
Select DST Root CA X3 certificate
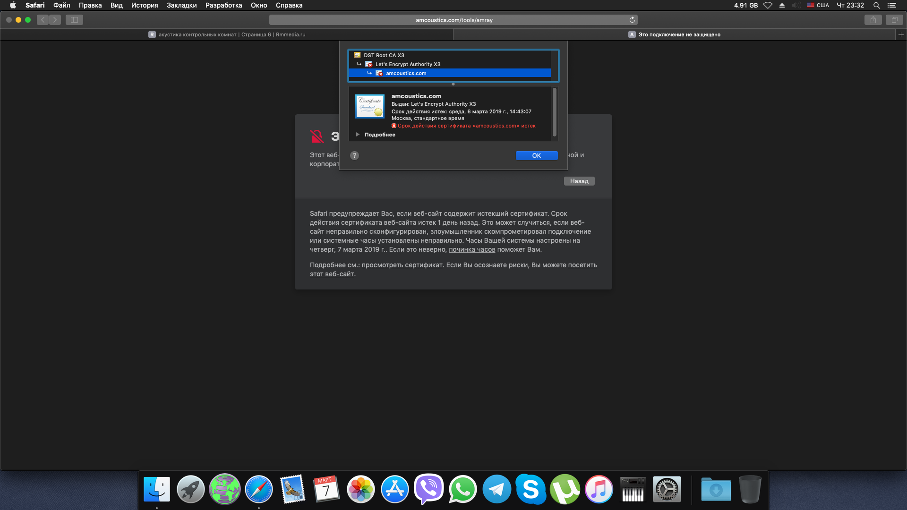pyautogui.click(x=384, y=55)
